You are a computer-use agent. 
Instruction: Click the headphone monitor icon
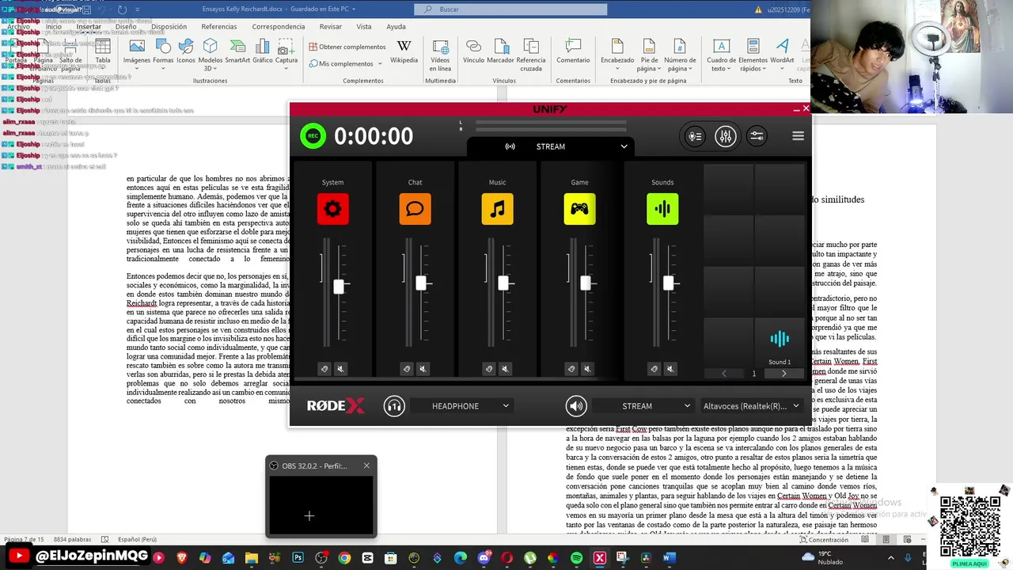click(394, 406)
